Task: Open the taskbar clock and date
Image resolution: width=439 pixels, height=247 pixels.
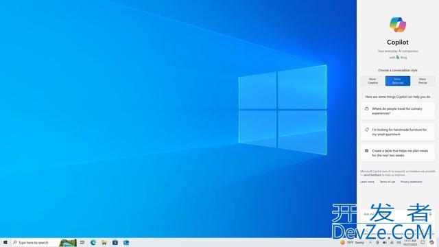Action: pos(410,242)
